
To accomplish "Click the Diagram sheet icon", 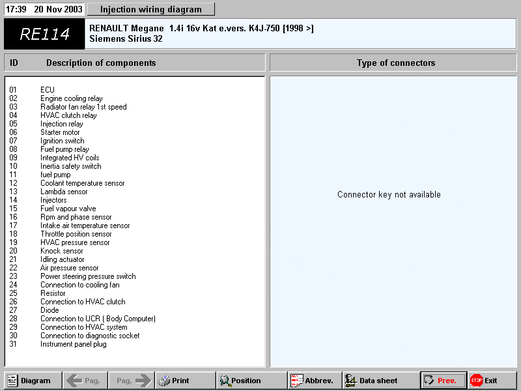I will click(x=12, y=381).
